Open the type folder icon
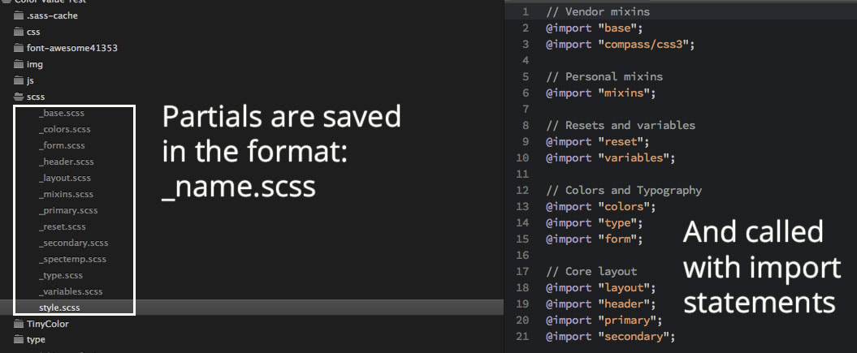This screenshot has width=857, height=353. tap(19, 339)
